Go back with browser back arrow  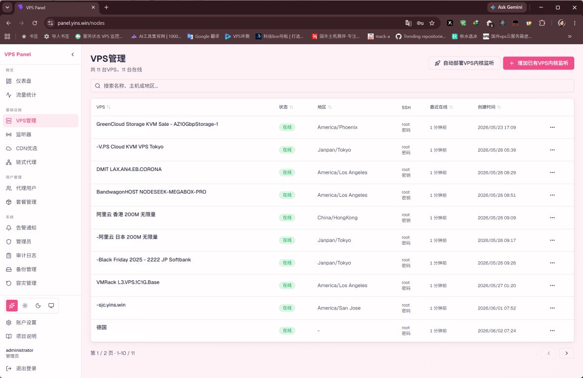tap(8, 23)
